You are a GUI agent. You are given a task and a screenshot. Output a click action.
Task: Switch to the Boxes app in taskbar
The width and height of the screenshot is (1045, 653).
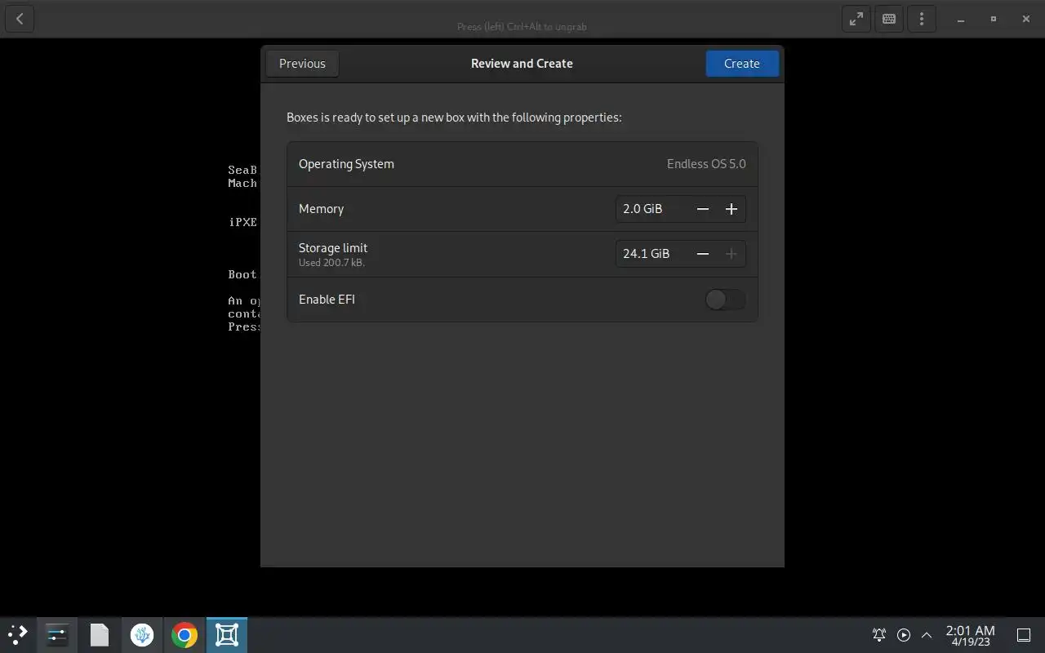227,634
